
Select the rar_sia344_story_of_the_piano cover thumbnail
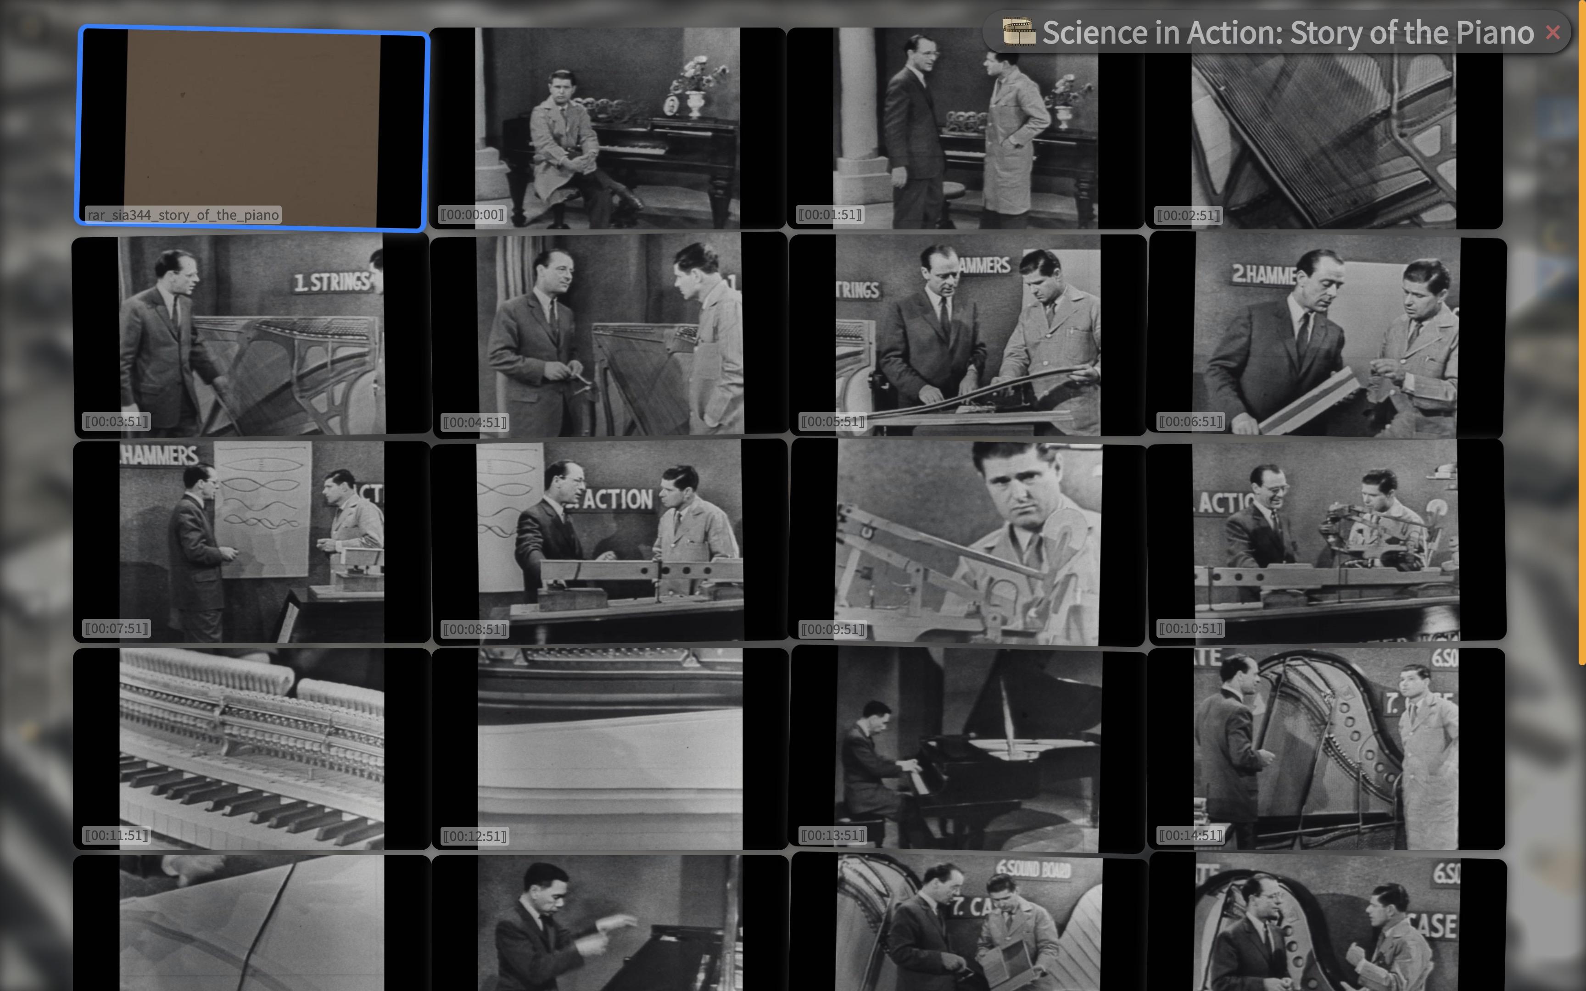252,129
